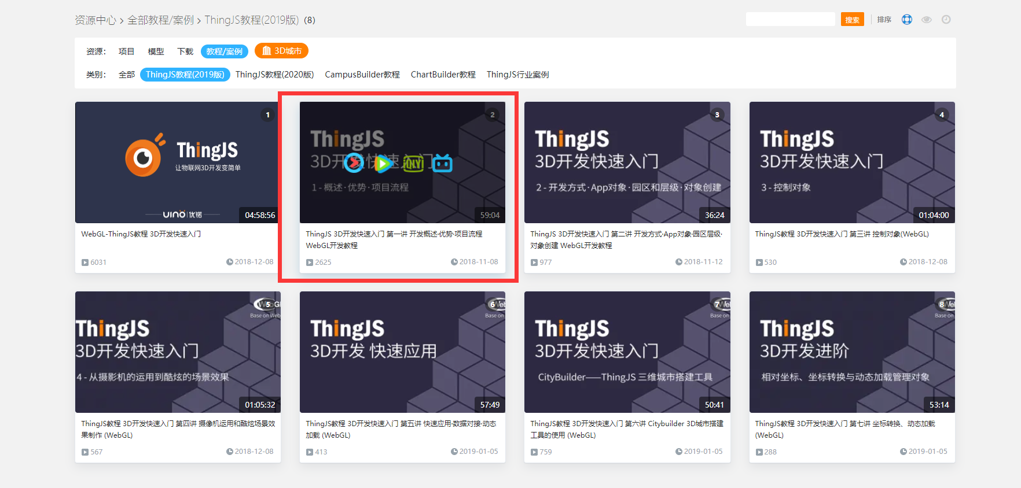
Task: Click the play-count icon beside 6031
Action: (85, 263)
